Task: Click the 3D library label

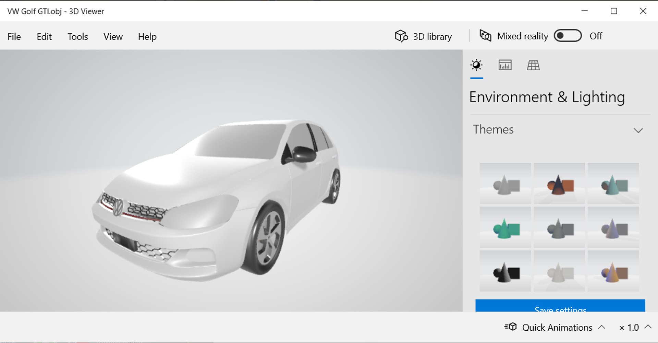Action: [x=432, y=36]
